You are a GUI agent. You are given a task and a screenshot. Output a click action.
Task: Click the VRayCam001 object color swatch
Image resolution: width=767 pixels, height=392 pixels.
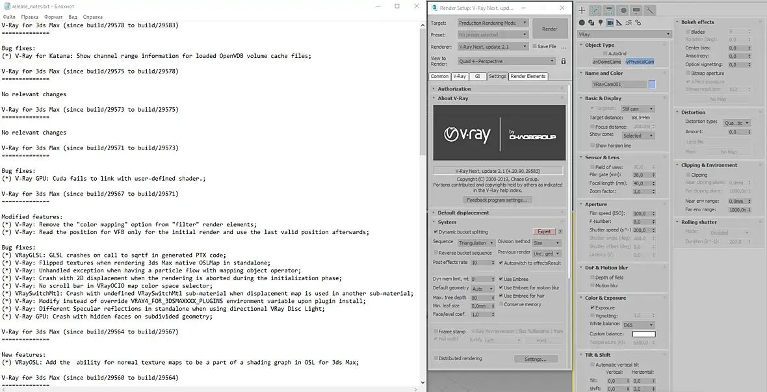tap(652, 84)
